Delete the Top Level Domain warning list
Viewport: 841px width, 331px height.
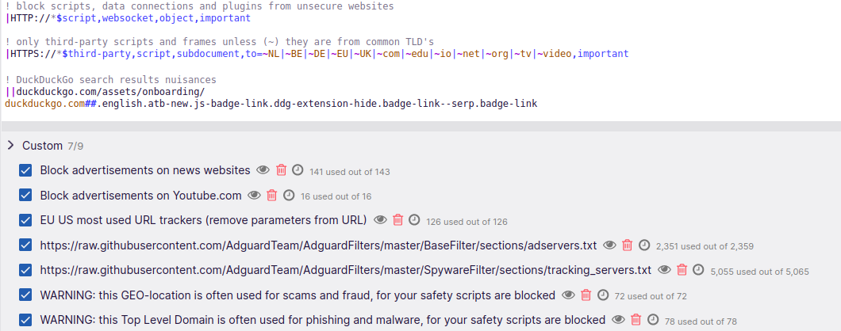pyautogui.click(x=636, y=320)
